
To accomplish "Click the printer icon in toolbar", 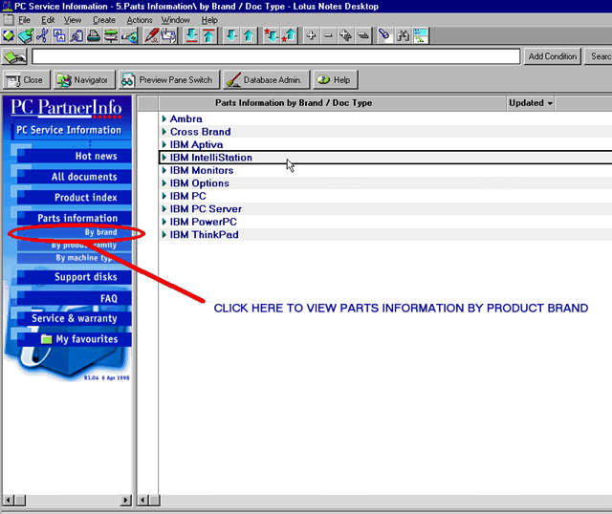I will pyautogui.click(x=94, y=35).
